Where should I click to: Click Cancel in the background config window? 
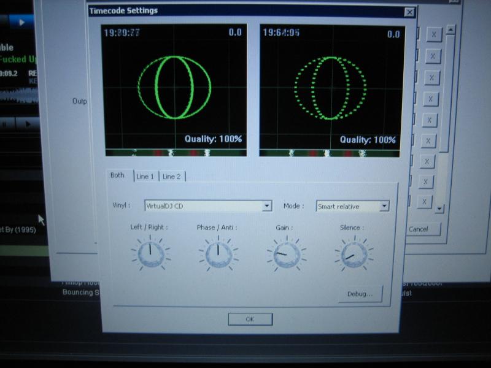(x=422, y=229)
